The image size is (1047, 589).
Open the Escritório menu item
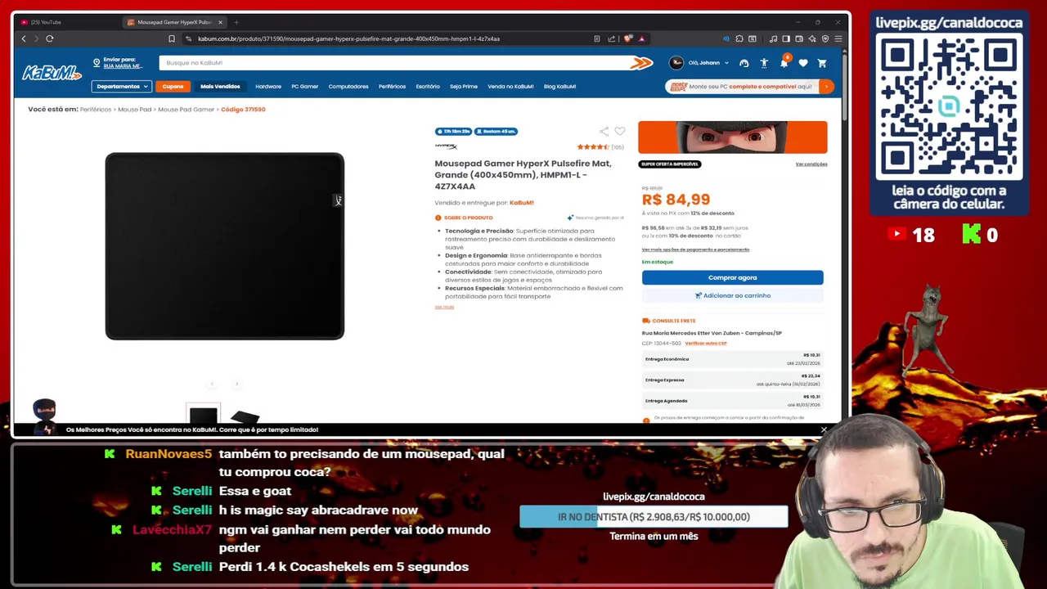[428, 86]
